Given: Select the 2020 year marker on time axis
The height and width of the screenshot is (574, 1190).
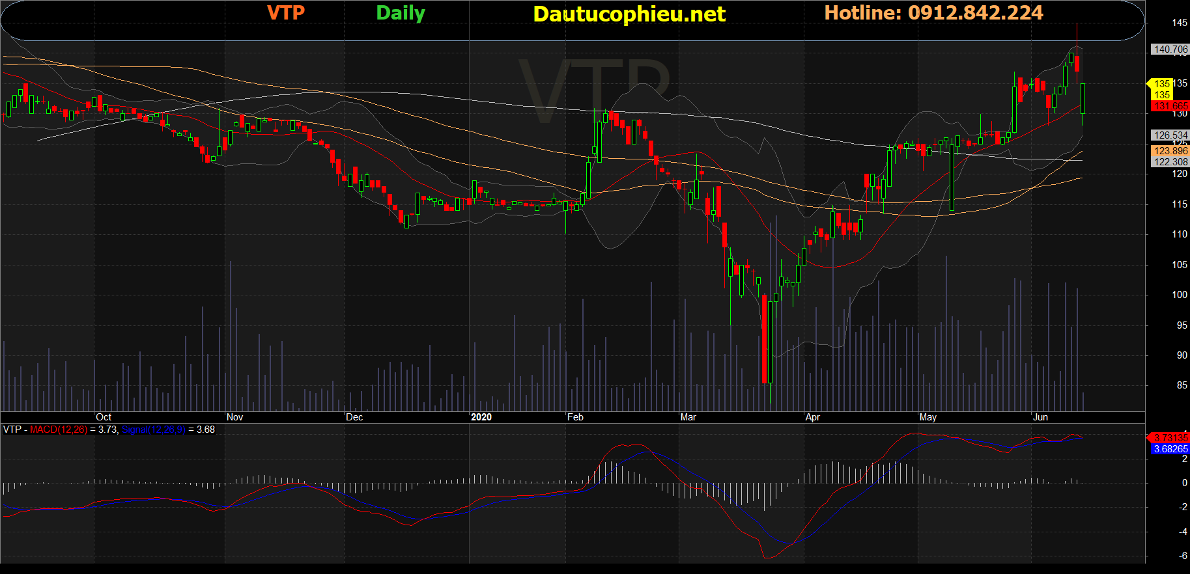Looking at the screenshot, I should tap(481, 417).
